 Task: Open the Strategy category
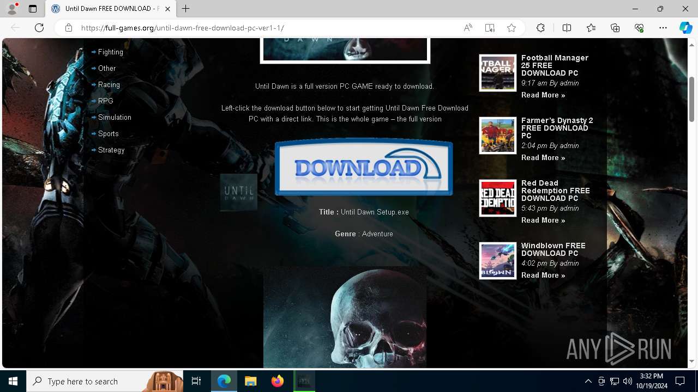pyautogui.click(x=111, y=150)
